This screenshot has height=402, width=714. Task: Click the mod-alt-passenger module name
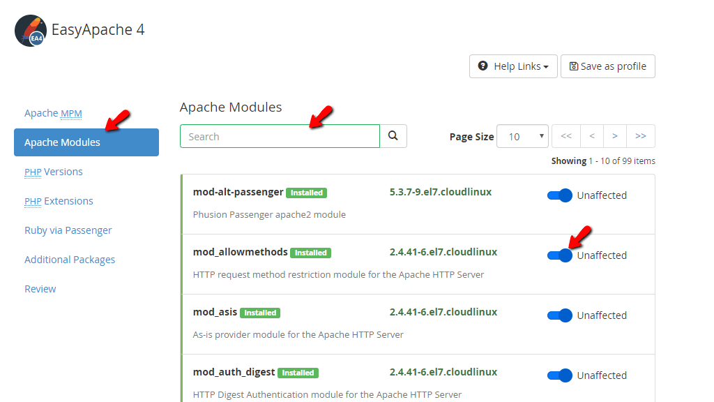tap(238, 192)
